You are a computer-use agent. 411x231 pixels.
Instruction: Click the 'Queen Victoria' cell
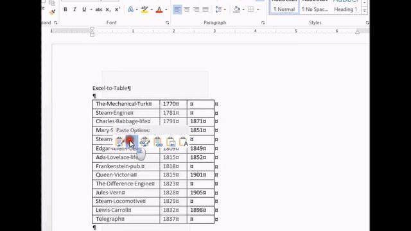(126, 175)
